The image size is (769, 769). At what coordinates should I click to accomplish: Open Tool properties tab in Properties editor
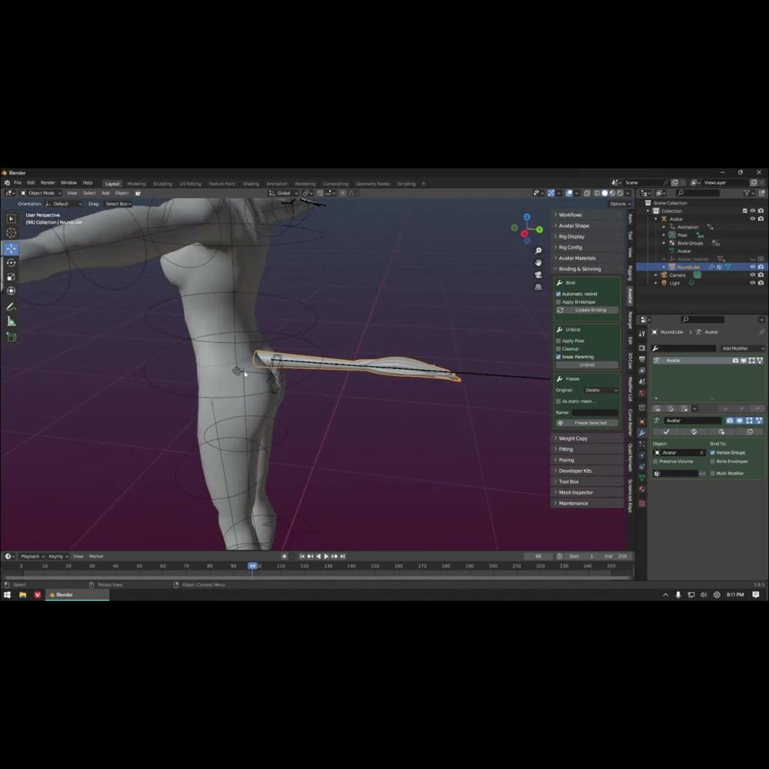tap(641, 334)
